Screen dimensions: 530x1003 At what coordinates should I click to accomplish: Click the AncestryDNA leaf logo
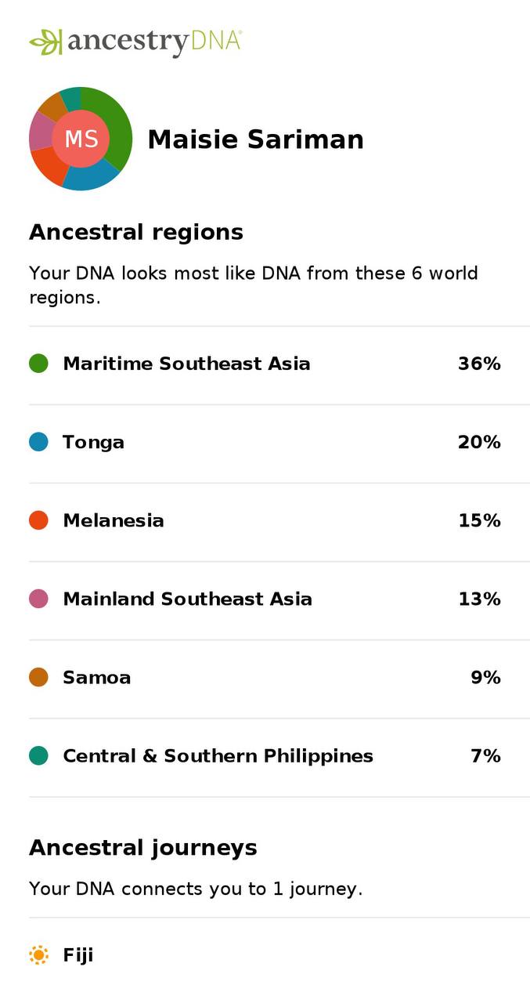pos(45,41)
